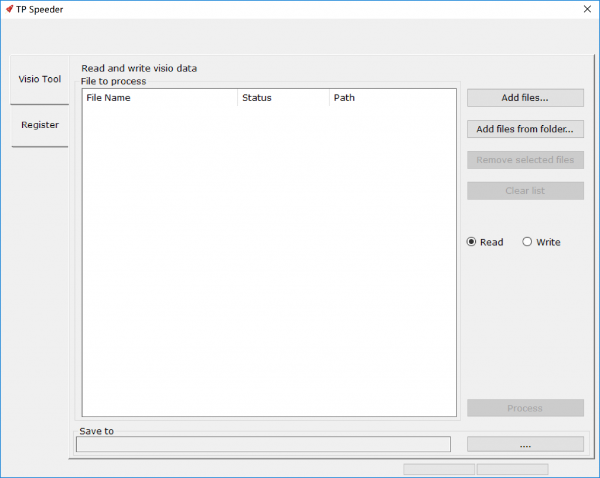The width and height of the screenshot is (600, 478).
Task: Open the Register tab
Action: point(40,125)
